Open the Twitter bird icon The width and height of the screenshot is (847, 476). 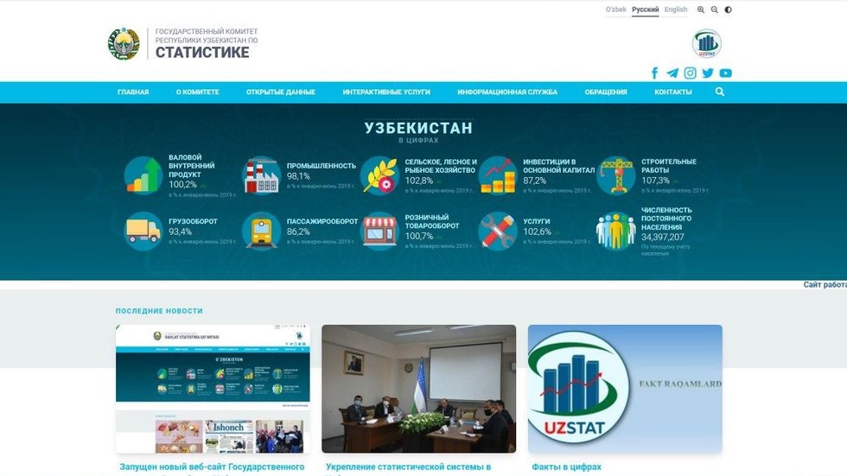(x=708, y=73)
